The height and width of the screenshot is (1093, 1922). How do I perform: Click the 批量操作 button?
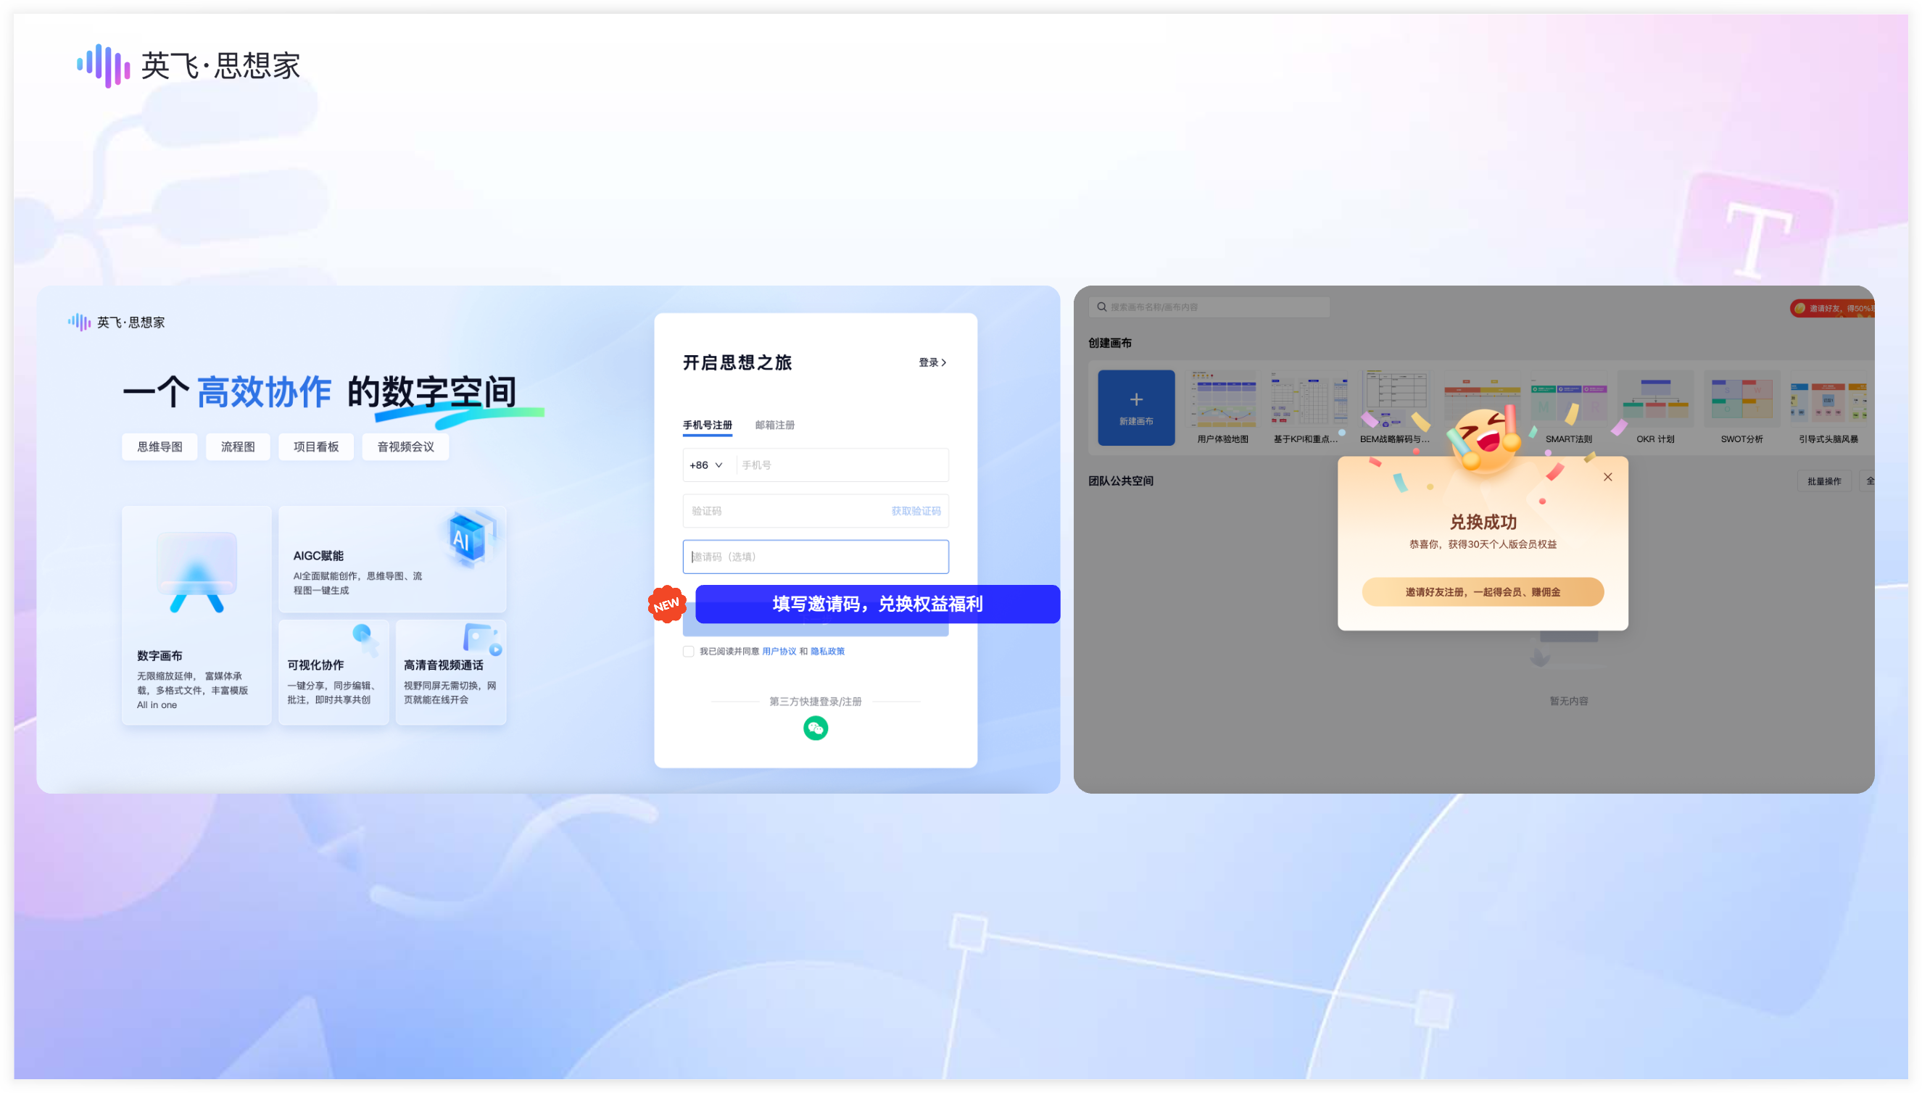pyautogui.click(x=1823, y=481)
